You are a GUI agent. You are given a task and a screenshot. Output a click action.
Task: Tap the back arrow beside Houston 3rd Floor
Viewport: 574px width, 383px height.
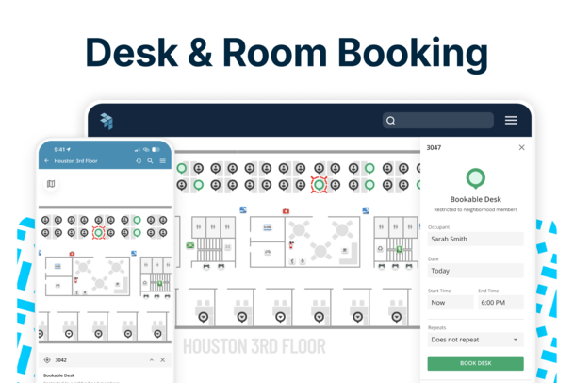click(x=47, y=161)
